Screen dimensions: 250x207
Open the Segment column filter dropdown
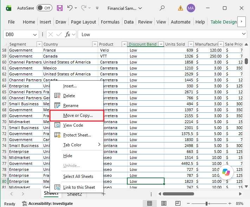point(39,44)
